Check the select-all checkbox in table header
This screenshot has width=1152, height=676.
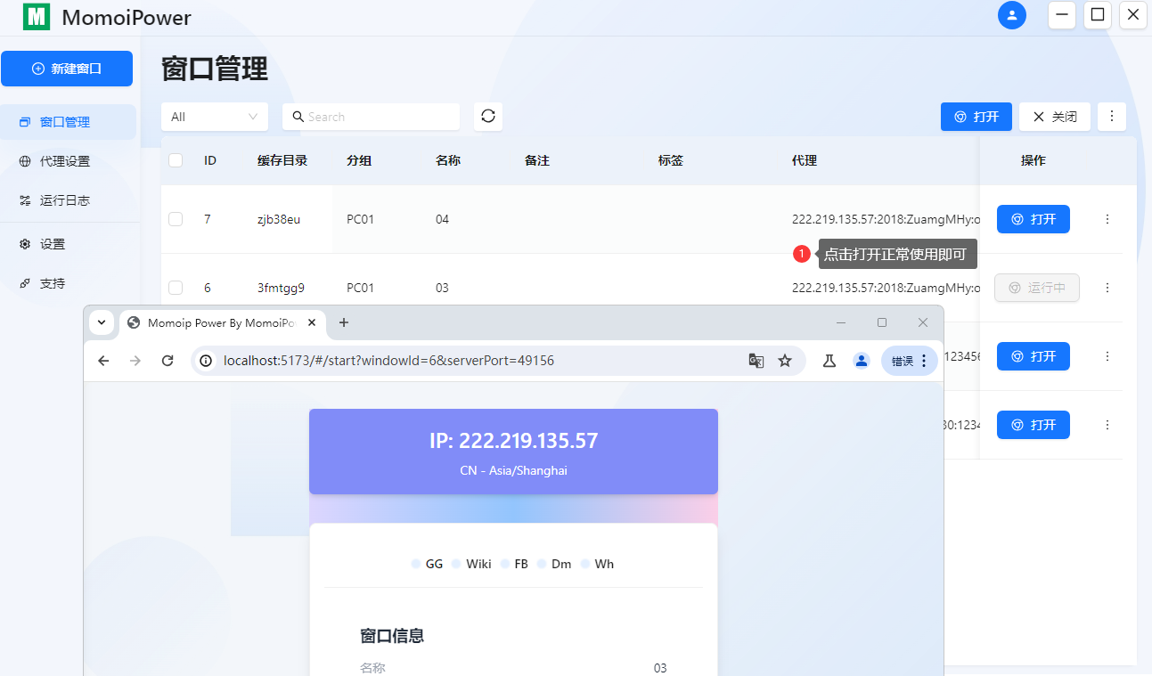click(x=175, y=160)
